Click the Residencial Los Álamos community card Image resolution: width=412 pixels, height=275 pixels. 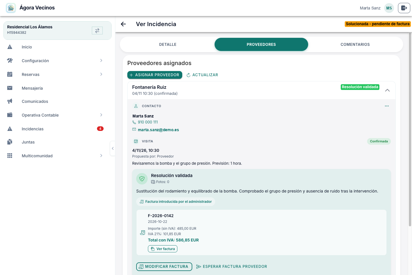[58, 30]
